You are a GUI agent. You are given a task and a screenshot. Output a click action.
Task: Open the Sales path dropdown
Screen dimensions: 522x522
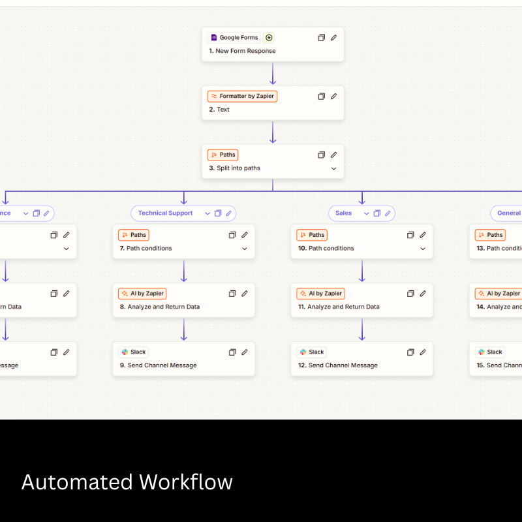click(x=367, y=213)
